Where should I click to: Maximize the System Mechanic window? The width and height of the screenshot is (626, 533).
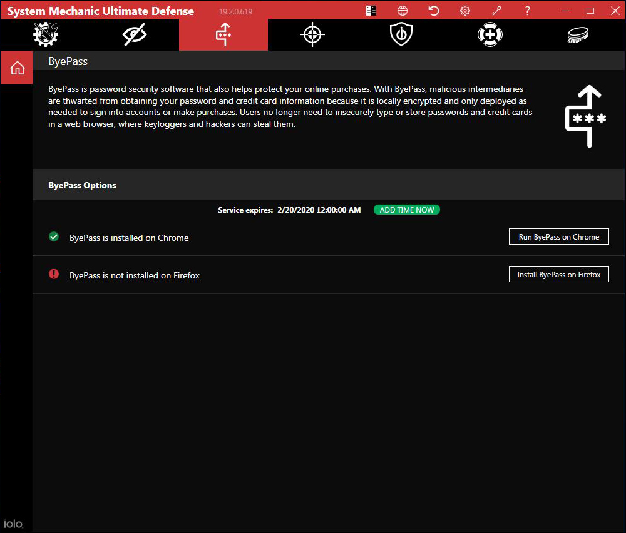click(x=590, y=11)
